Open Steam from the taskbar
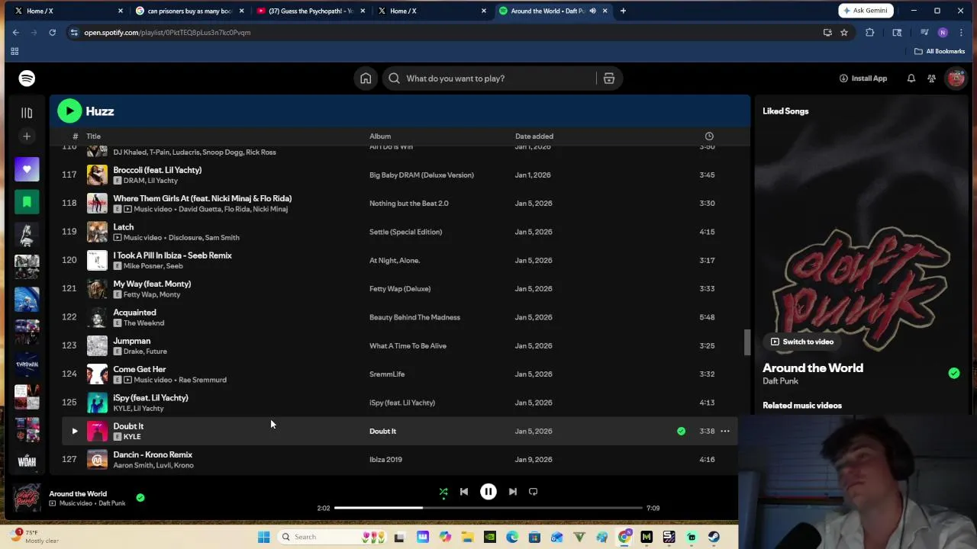This screenshot has height=549, width=977. [x=714, y=537]
